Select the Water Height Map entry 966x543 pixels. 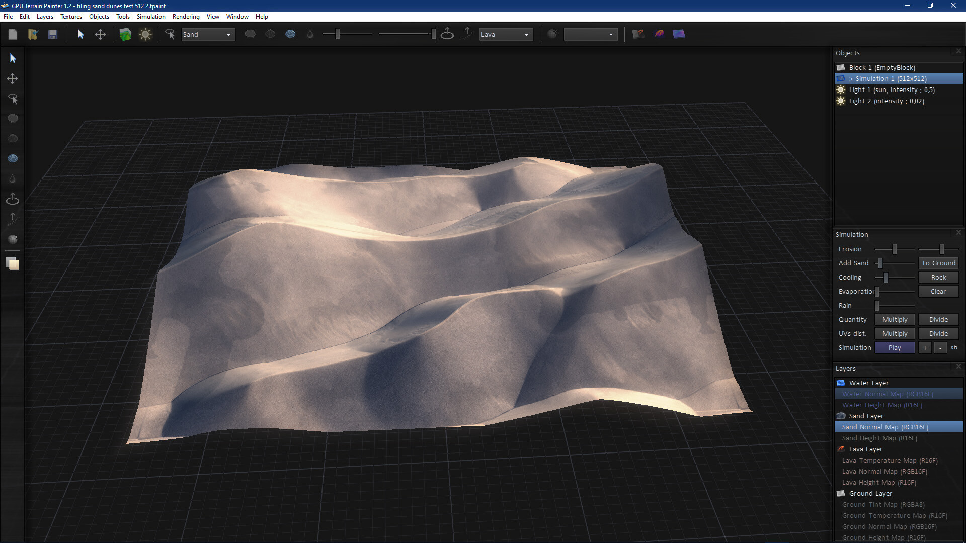coord(881,405)
